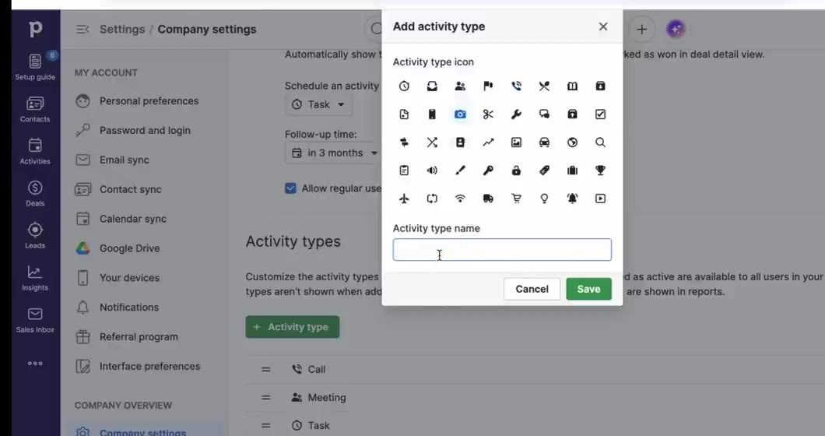825x436 pixels.
Task: Select the signpost directions icon
Action: (404, 142)
